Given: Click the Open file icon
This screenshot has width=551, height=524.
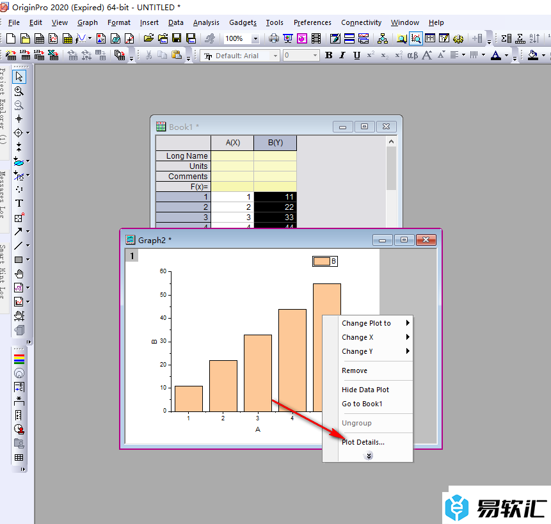Looking at the screenshot, I should tap(148, 38).
